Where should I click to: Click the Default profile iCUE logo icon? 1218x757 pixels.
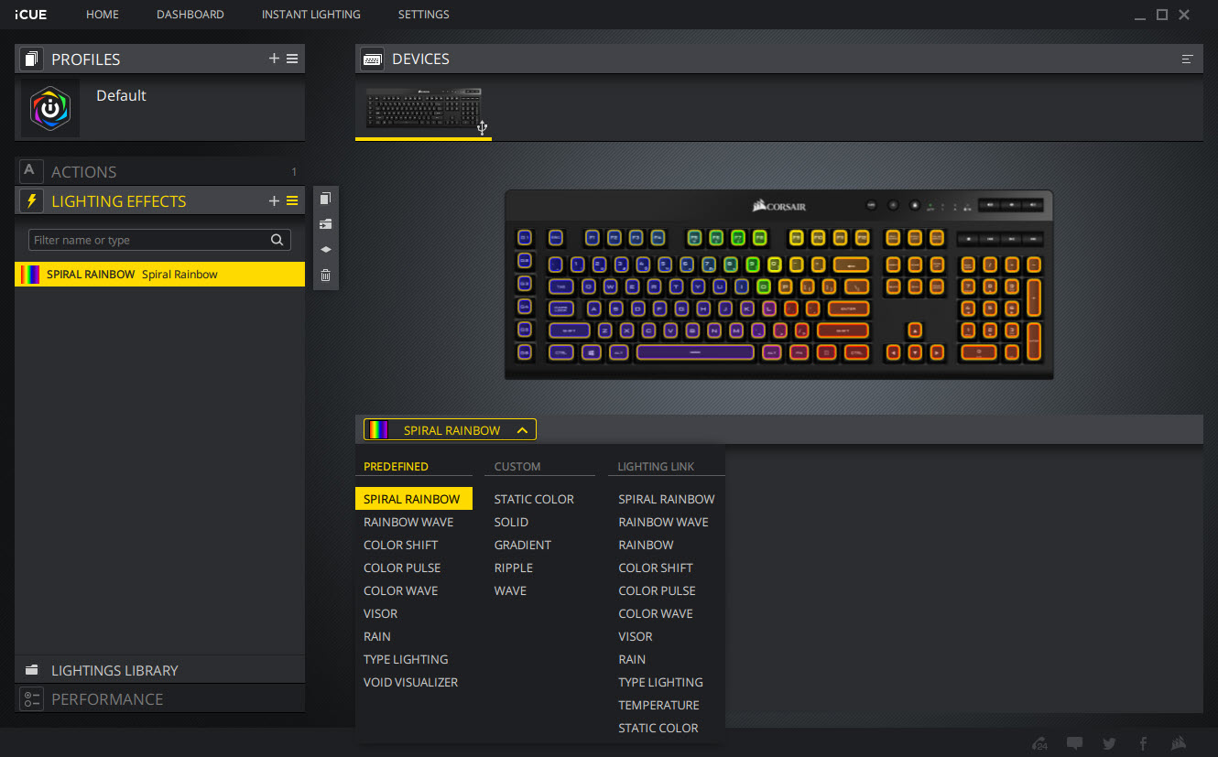(50, 108)
